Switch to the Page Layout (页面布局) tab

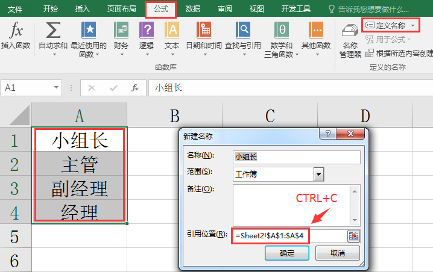point(121,9)
